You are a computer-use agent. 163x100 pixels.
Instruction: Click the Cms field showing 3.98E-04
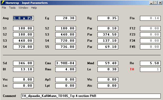[66, 63]
